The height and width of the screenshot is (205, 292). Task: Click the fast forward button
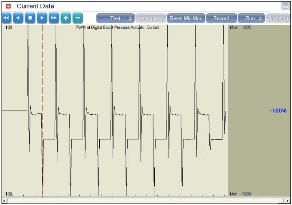[54, 18]
